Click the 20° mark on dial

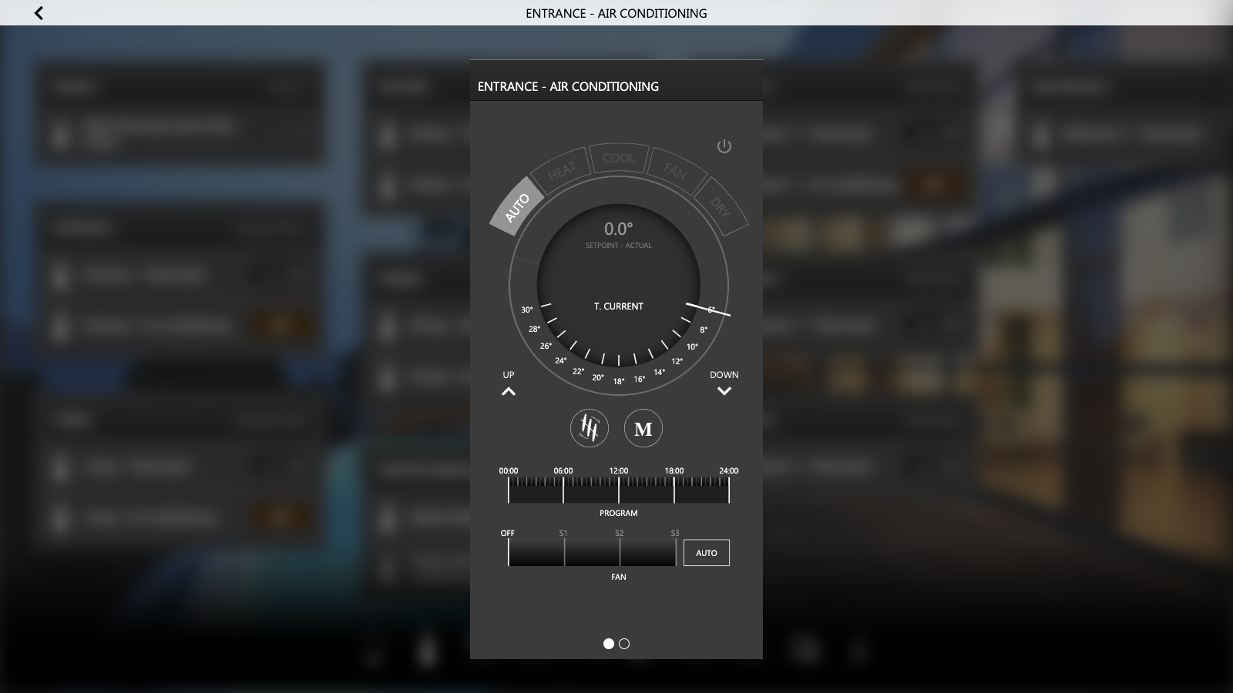598,377
